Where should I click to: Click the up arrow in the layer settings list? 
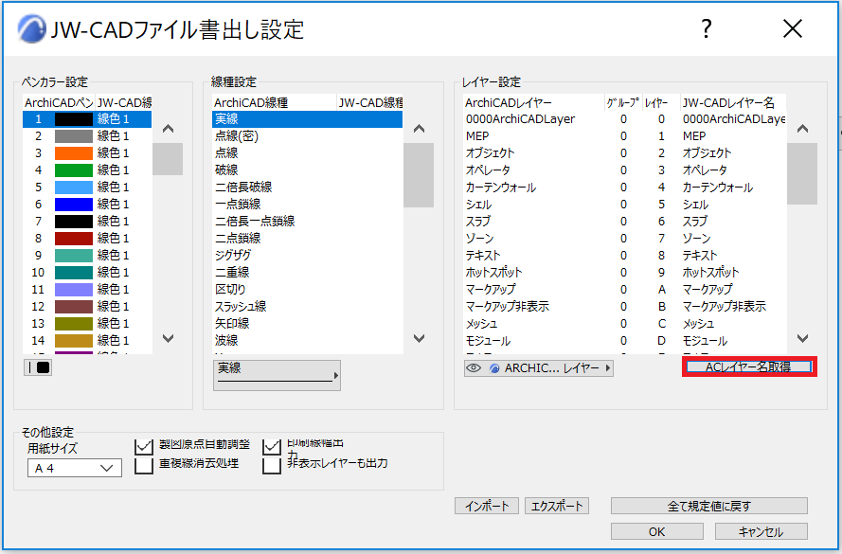pyautogui.click(x=802, y=129)
